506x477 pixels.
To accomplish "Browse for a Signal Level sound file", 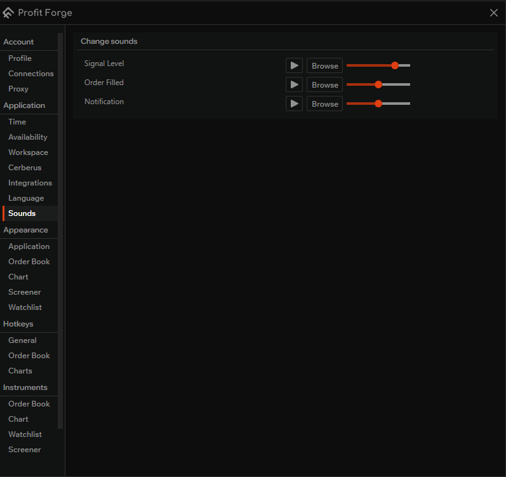I will click(324, 66).
